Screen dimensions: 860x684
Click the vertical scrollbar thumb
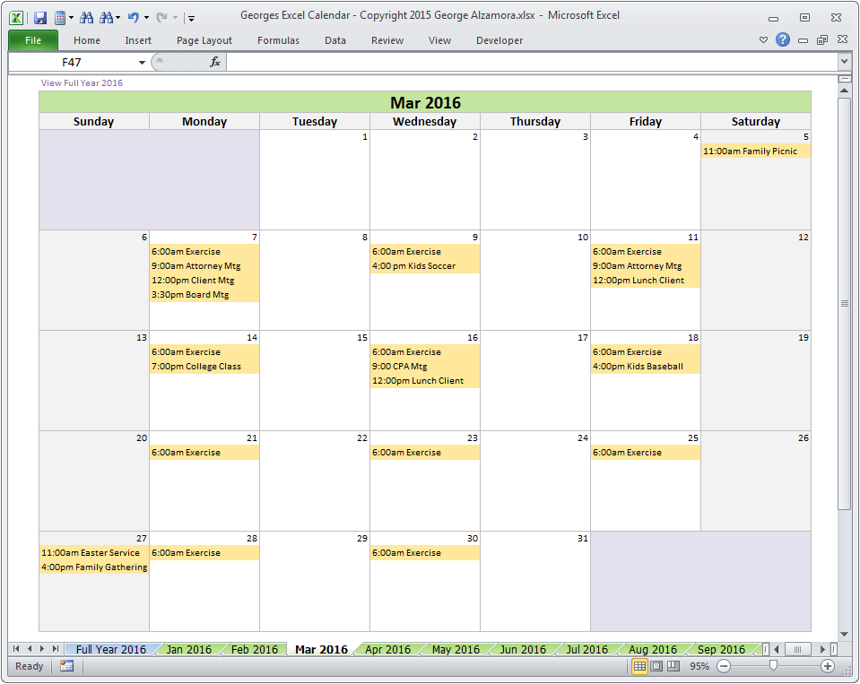point(844,304)
